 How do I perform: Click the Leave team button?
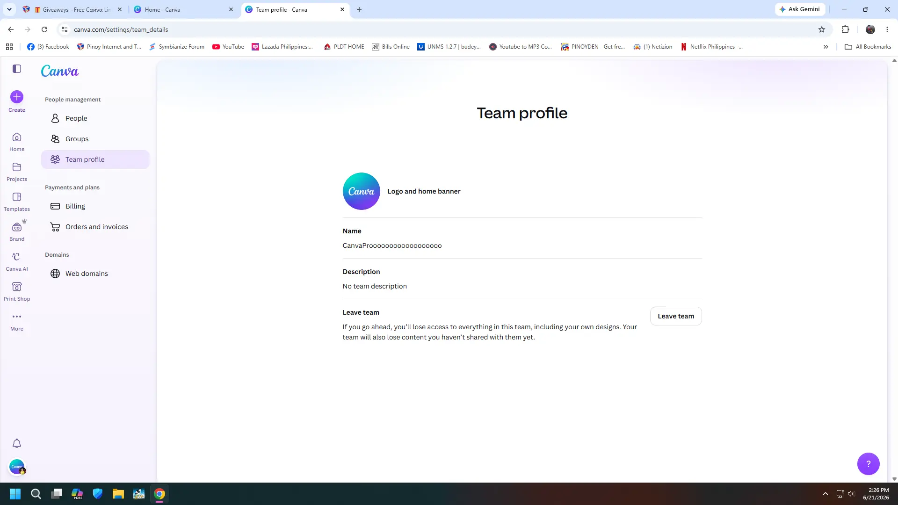676,316
